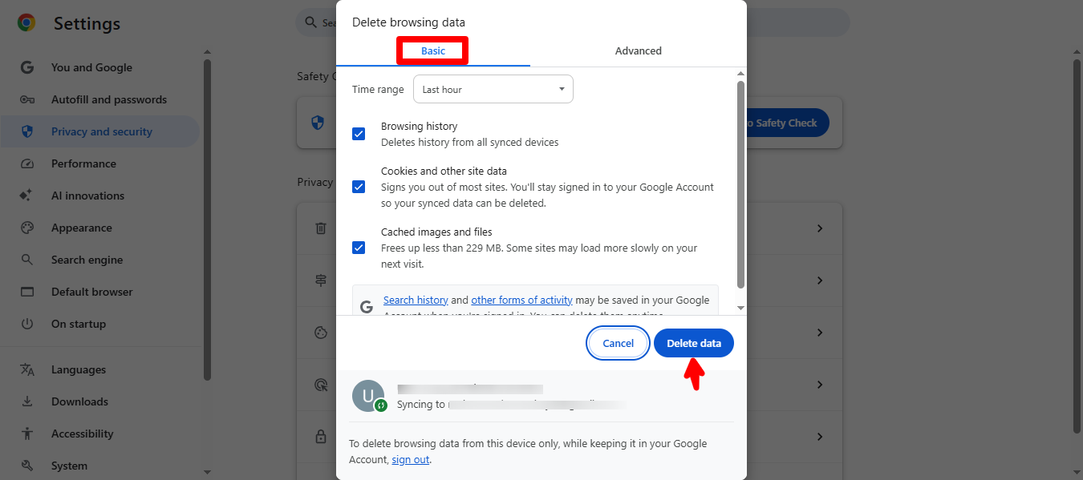The image size is (1083, 480).
Task: Open the Time range dropdown
Action: point(493,89)
